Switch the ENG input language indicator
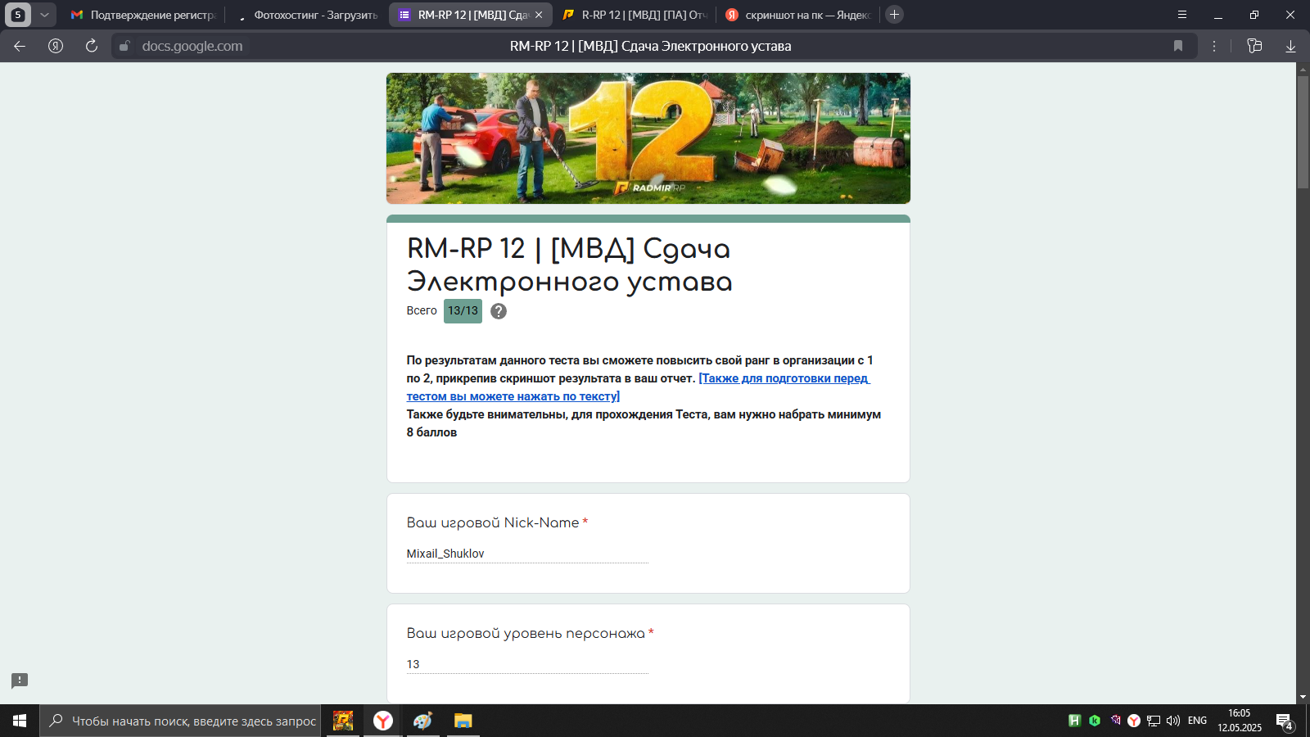Viewport: 1310px width, 737px height. coord(1197,721)
